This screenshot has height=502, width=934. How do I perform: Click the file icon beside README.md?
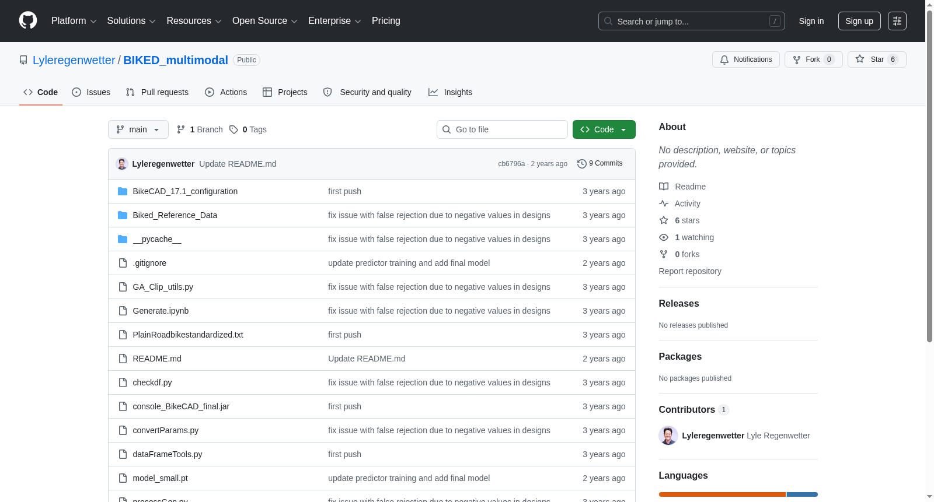pyautogui.click(x=123, y=359)
